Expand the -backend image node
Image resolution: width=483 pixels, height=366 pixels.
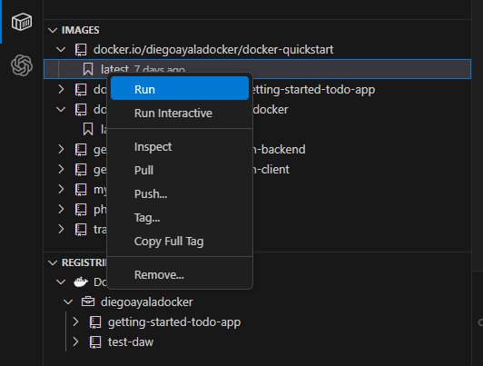pyautogui.click(x=61, y=149)
